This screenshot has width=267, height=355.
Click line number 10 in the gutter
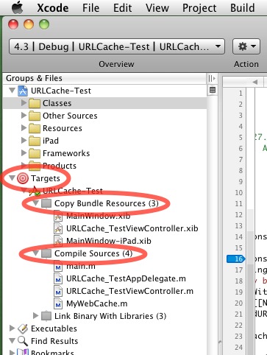[238, 192]
